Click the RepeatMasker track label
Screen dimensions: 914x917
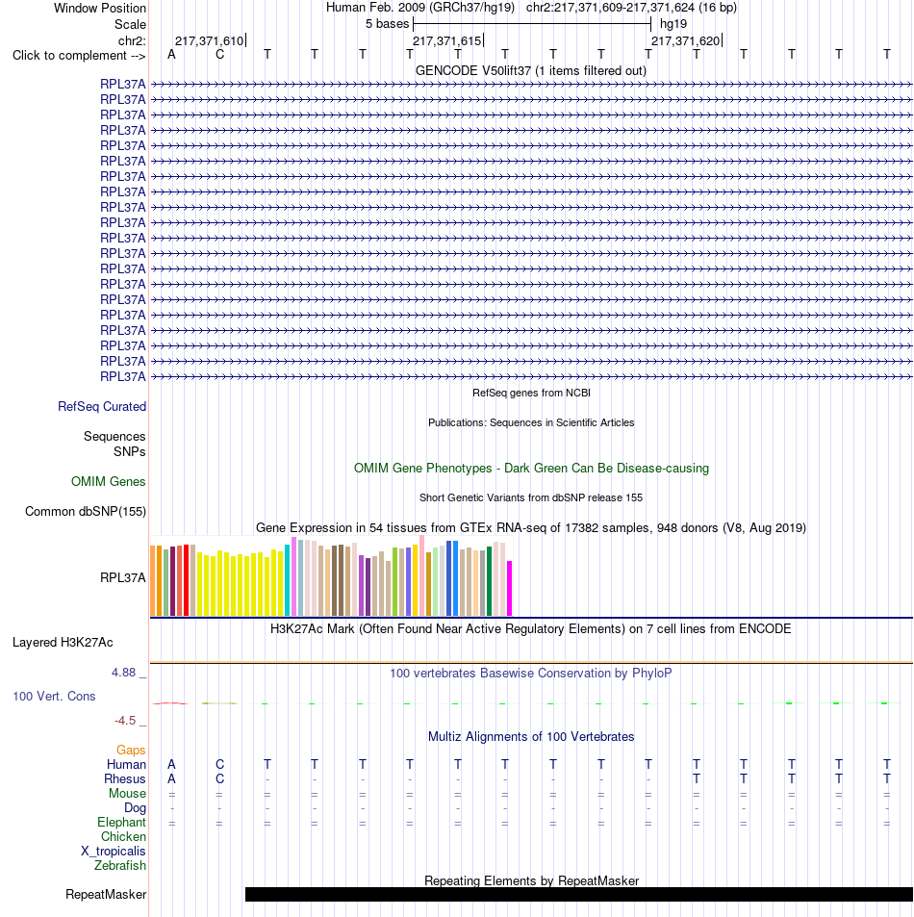106,895
